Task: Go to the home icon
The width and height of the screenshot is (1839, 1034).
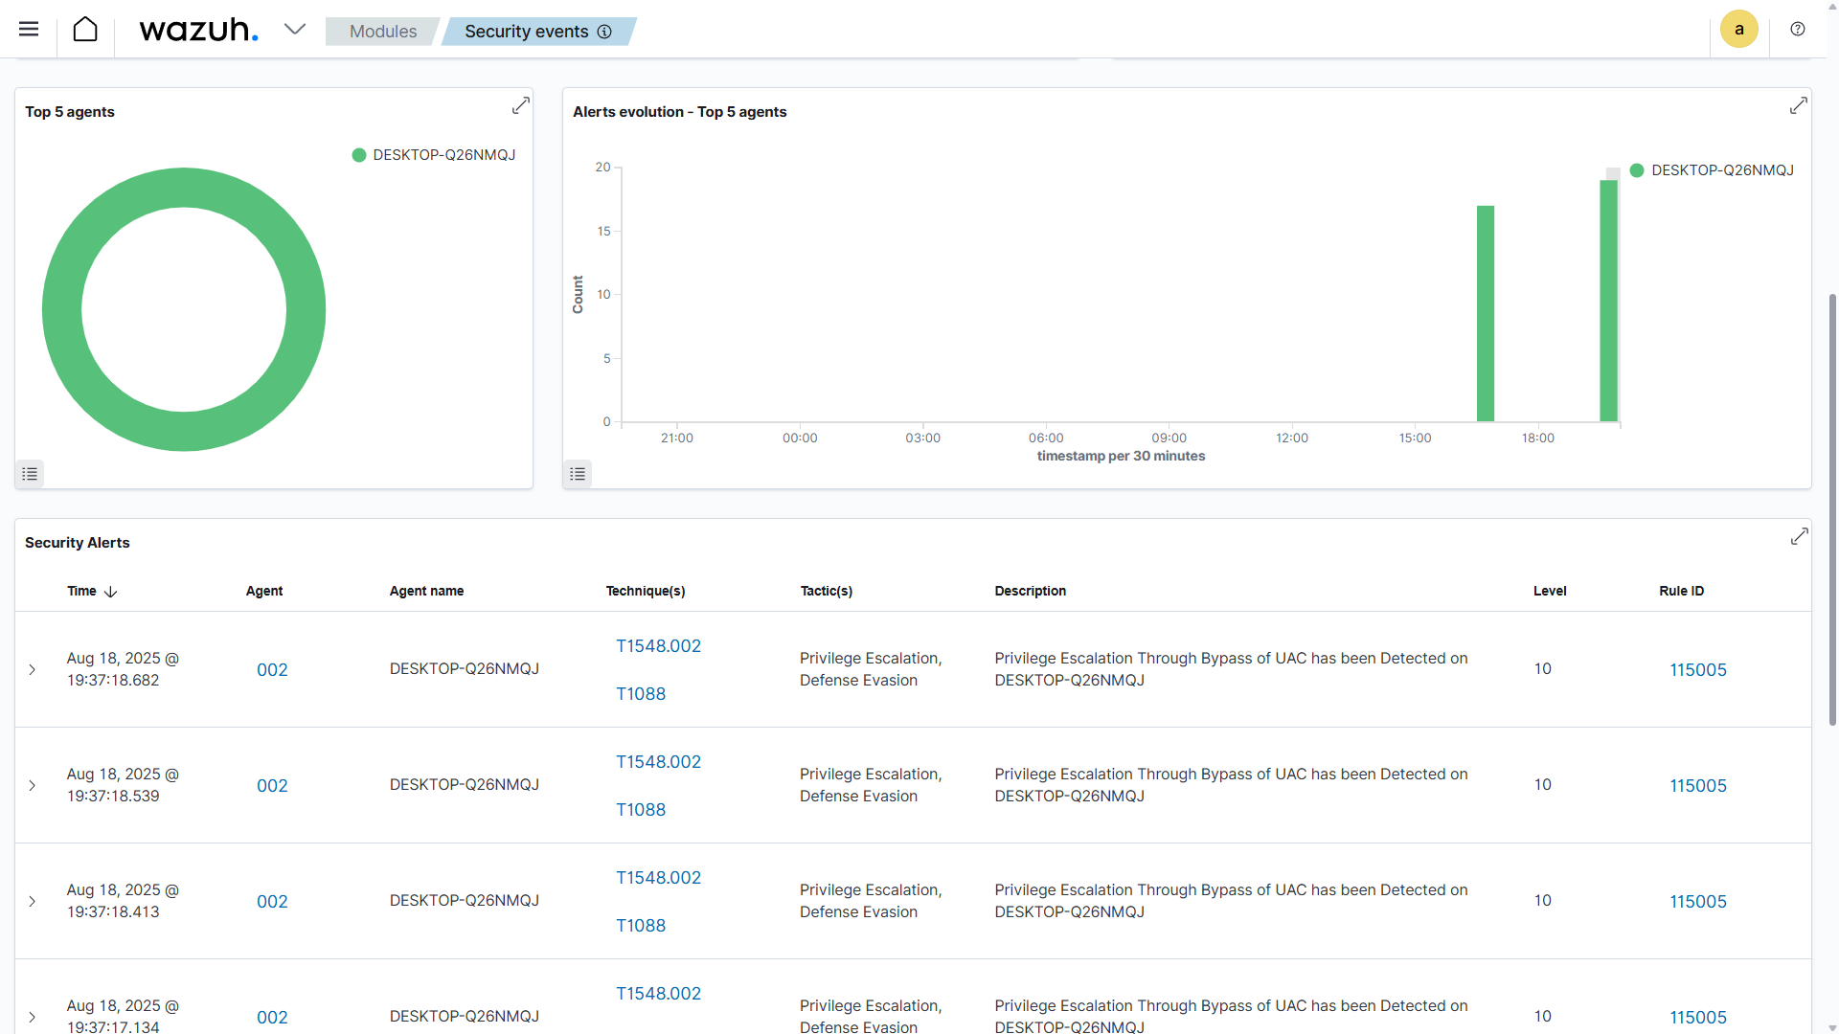Action: coord(85,29)
